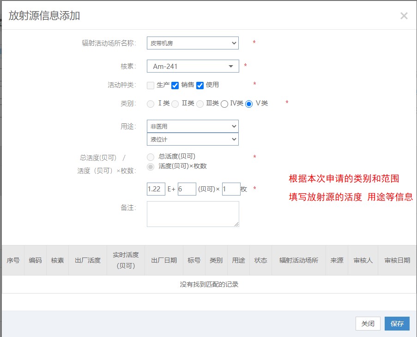The height and width of the screenshot is (337, 417).
Task: Click the 枚 count field containing 1
Action: point(231,189)
